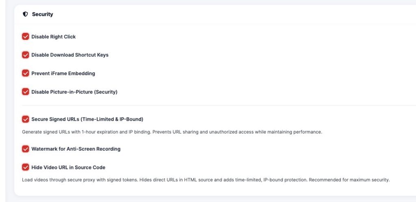Click the "Disable Picture-in-Picture (Security)" label

[74, 92]
